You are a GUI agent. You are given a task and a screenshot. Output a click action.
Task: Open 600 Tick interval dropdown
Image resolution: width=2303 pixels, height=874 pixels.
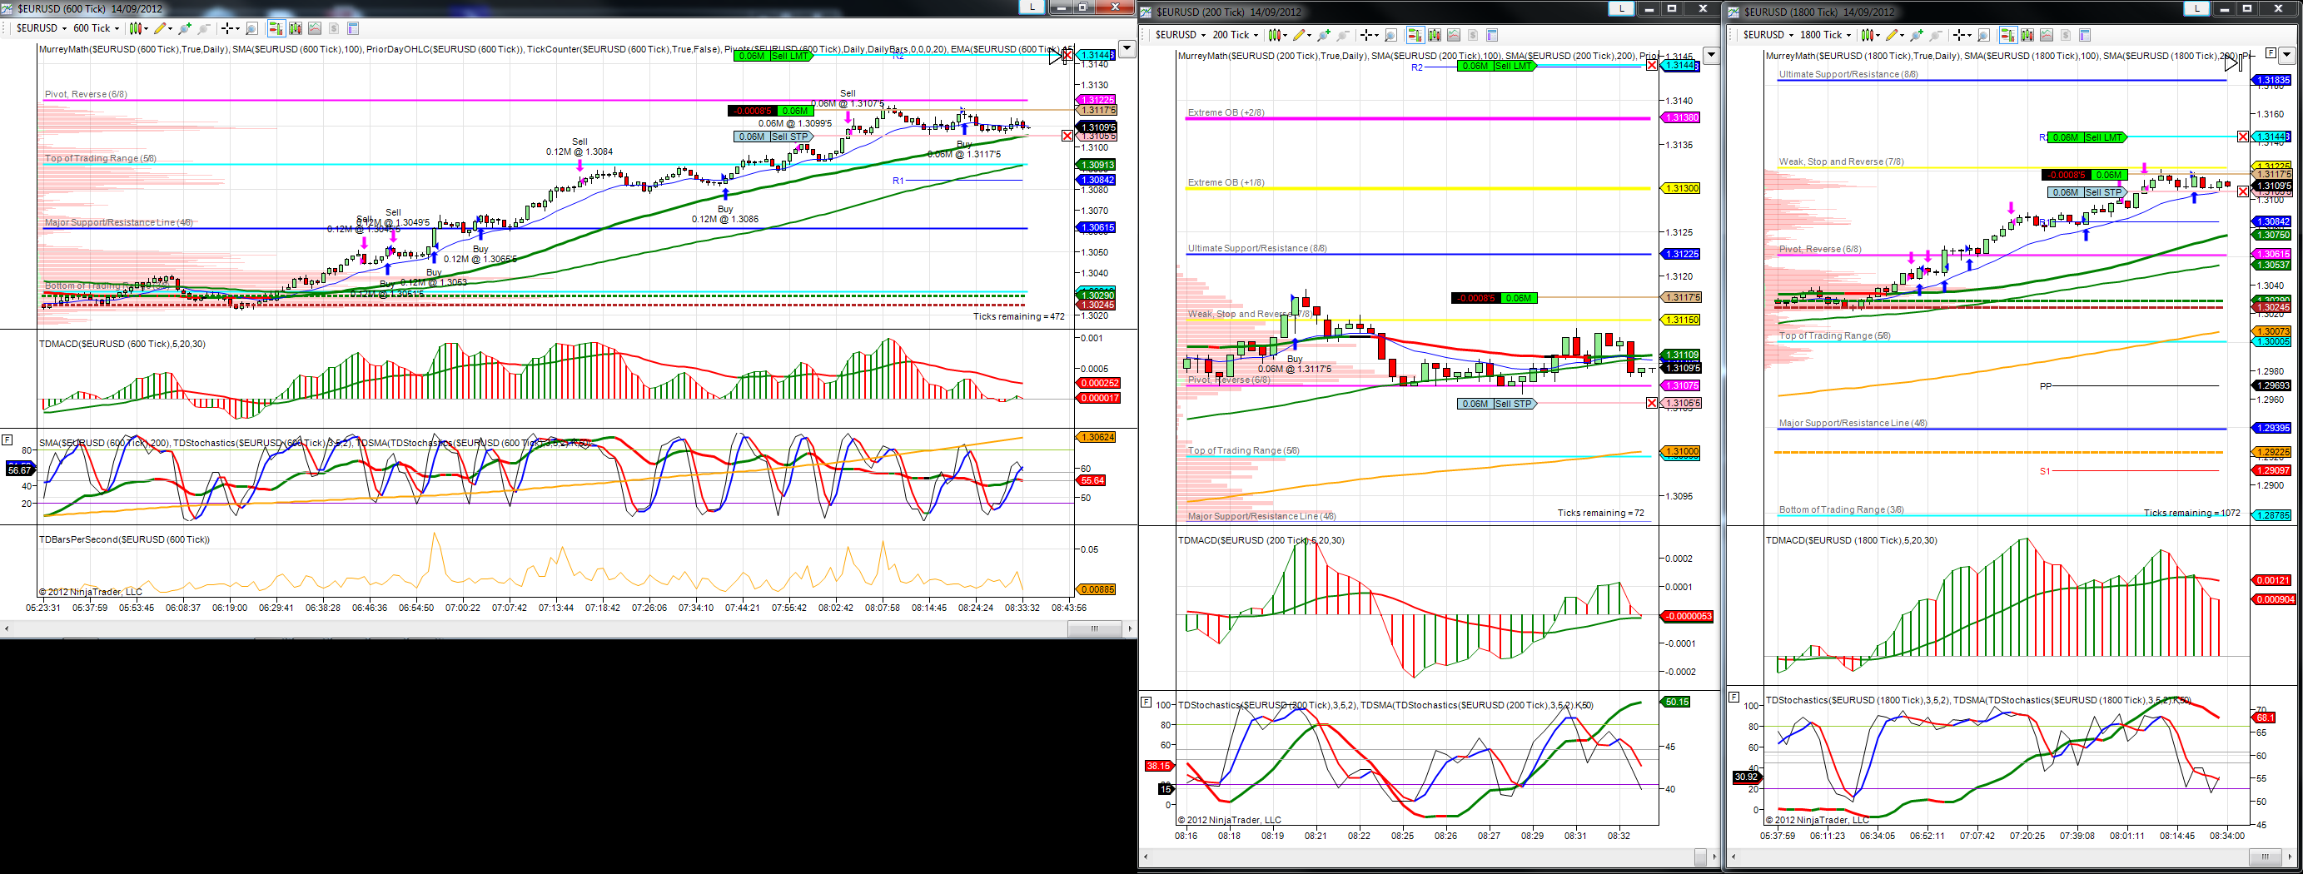point(97,28)
